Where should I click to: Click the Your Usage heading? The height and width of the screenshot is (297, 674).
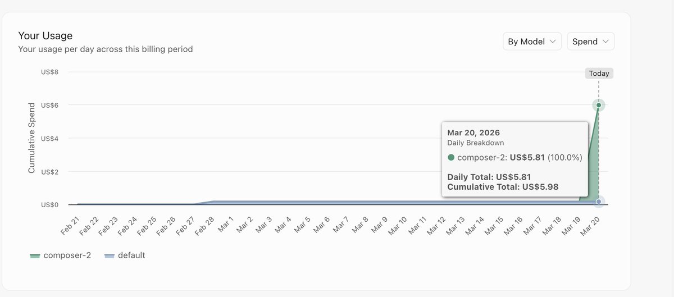[45, 36]
